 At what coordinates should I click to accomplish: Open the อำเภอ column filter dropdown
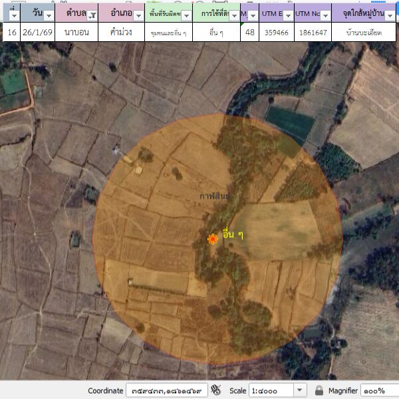coord(138,15)
